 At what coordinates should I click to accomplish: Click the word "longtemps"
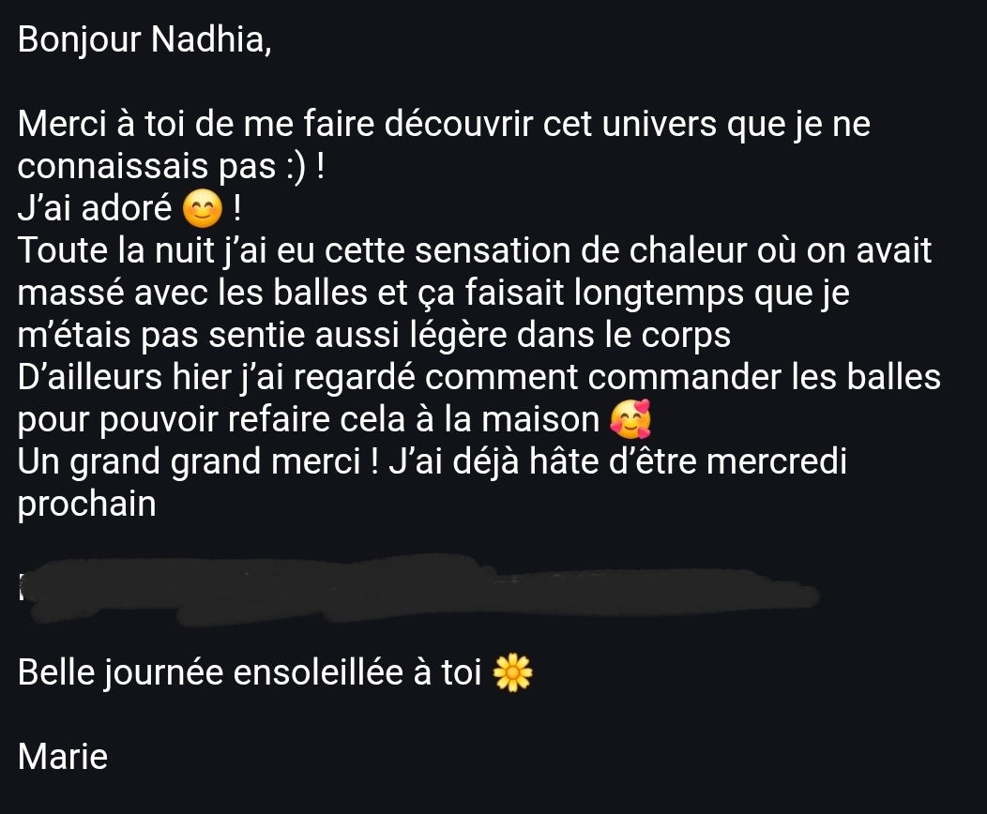pyautogui.click(x=659, y=294)
